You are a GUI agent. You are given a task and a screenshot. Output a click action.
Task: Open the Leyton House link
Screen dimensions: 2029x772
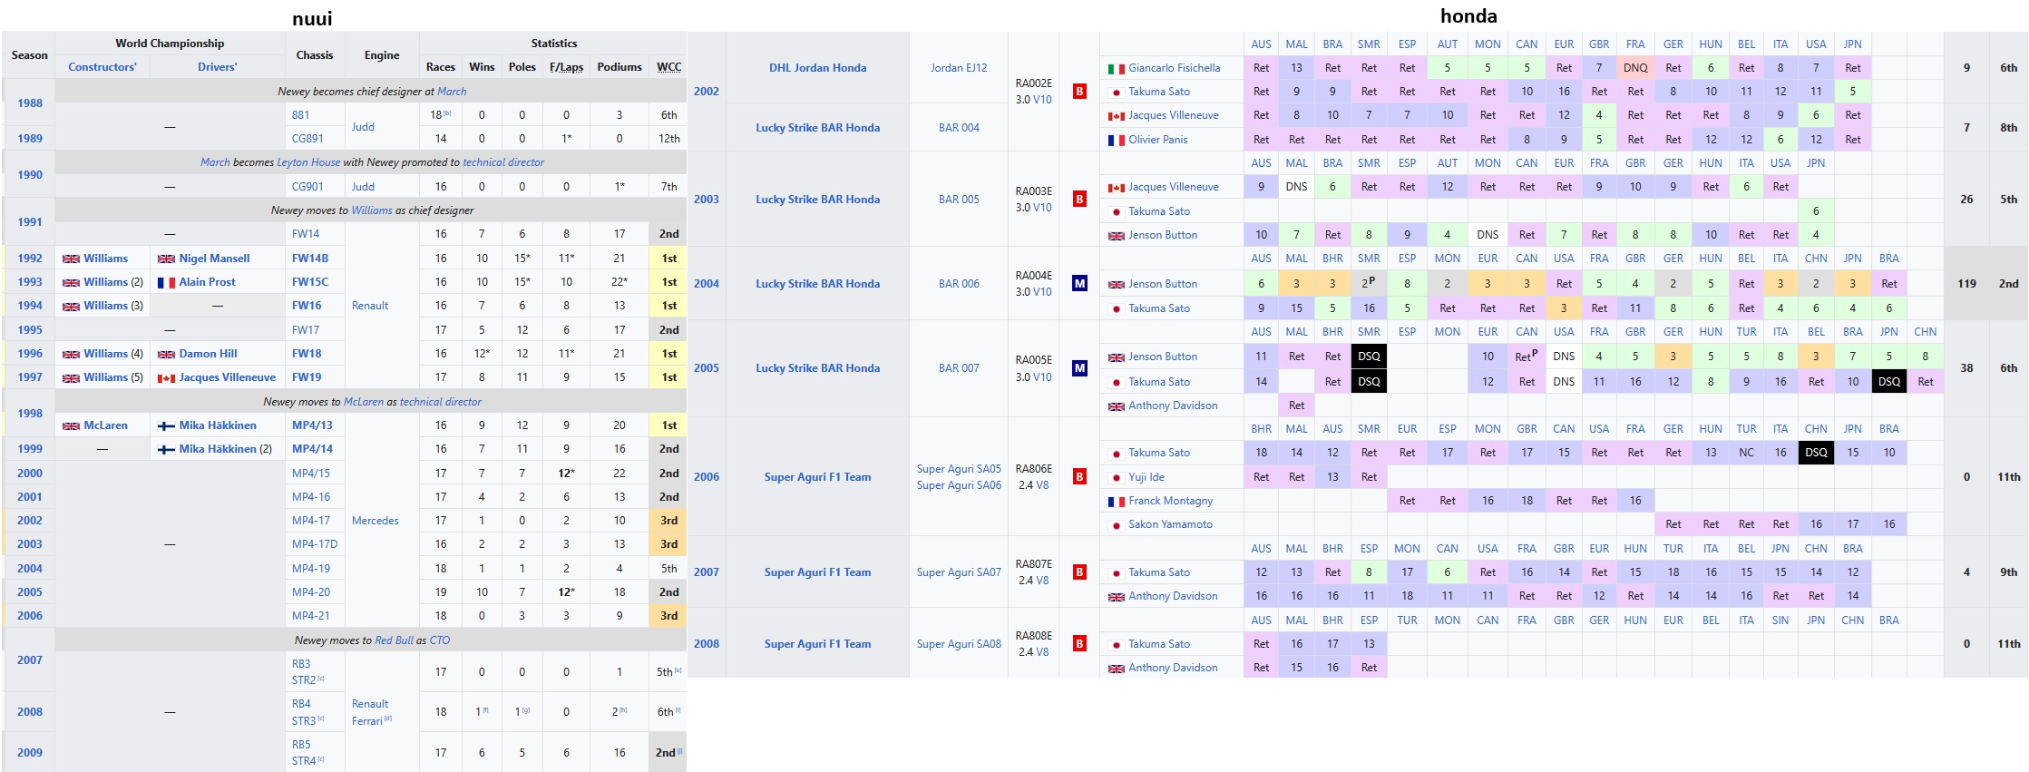point(308,162)
